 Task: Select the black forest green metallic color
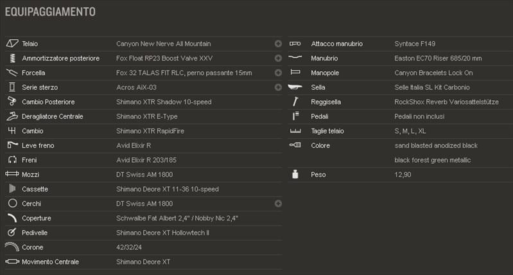433,160
